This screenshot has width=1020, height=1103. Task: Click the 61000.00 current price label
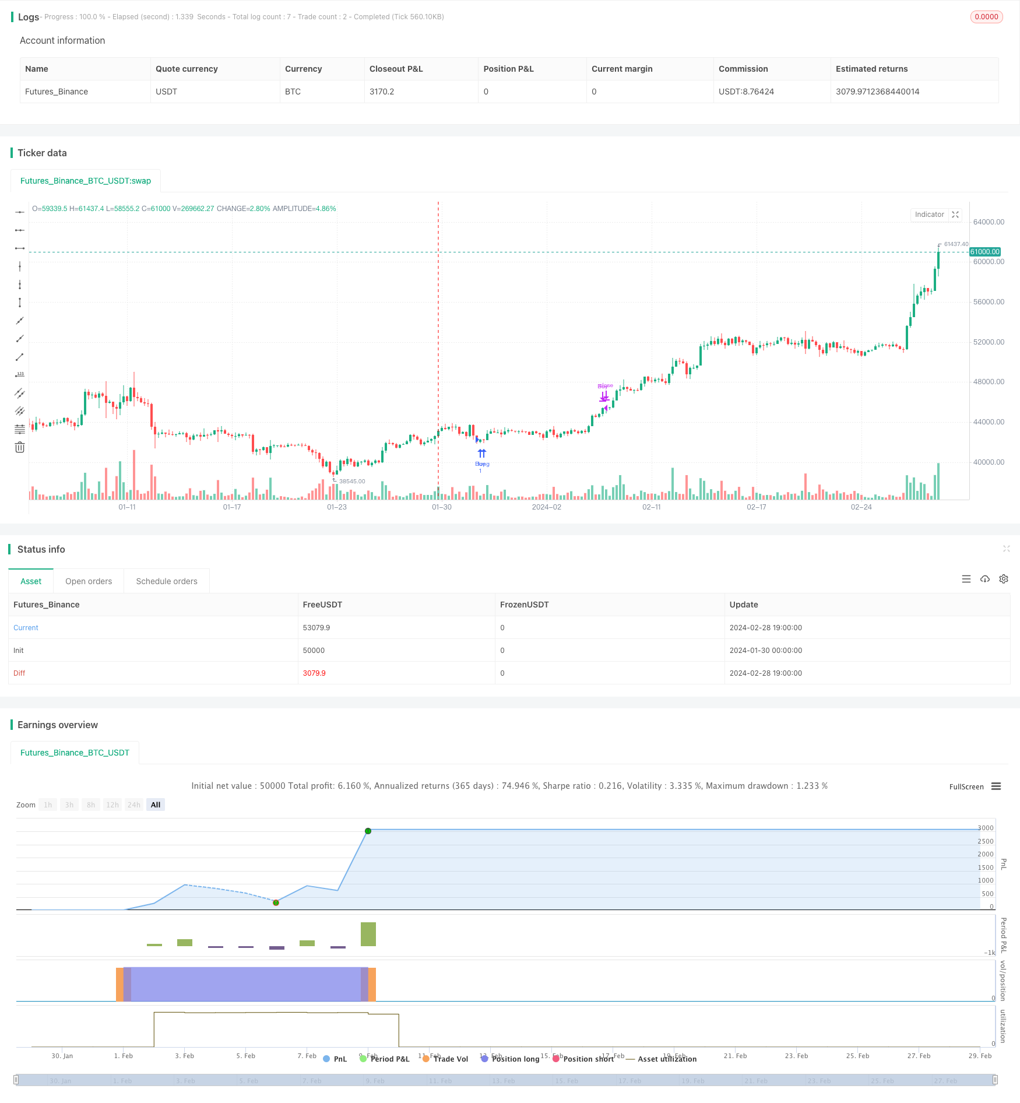point(985,252)
